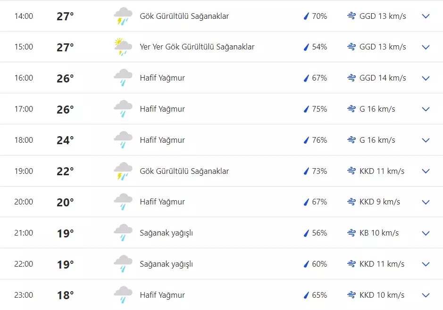This screenshot has height=310, width=443.
Task: Select the light rain cloud icon for 16:00
Action: 123,78
